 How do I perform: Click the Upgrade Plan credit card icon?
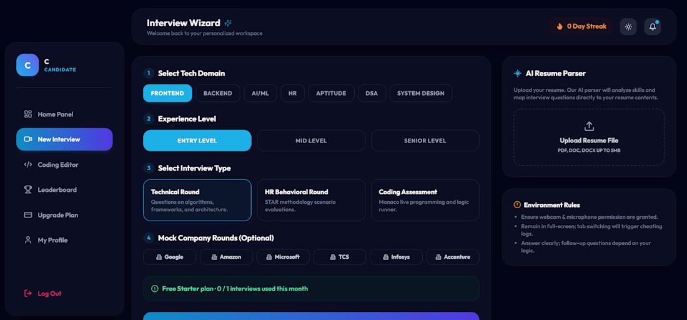coord(28,215)
